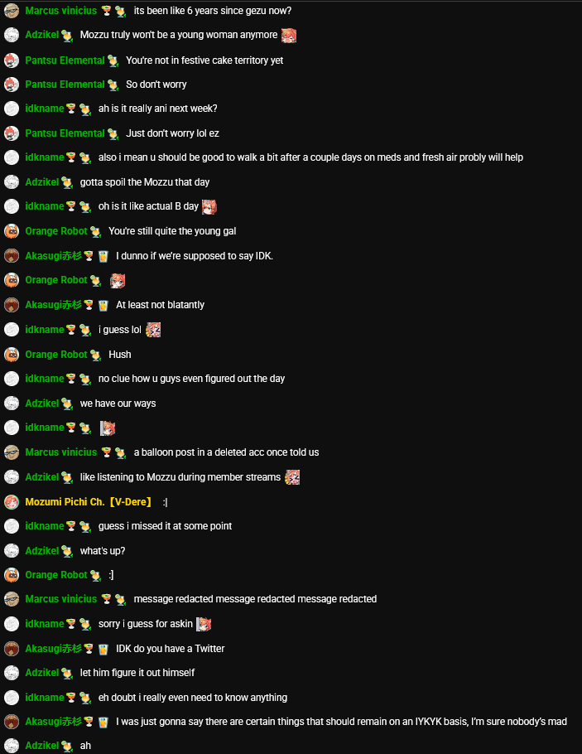Click Akasugi赤杉 username on the Twitter message
Viewport: 582px width, 754px height.
53,648
